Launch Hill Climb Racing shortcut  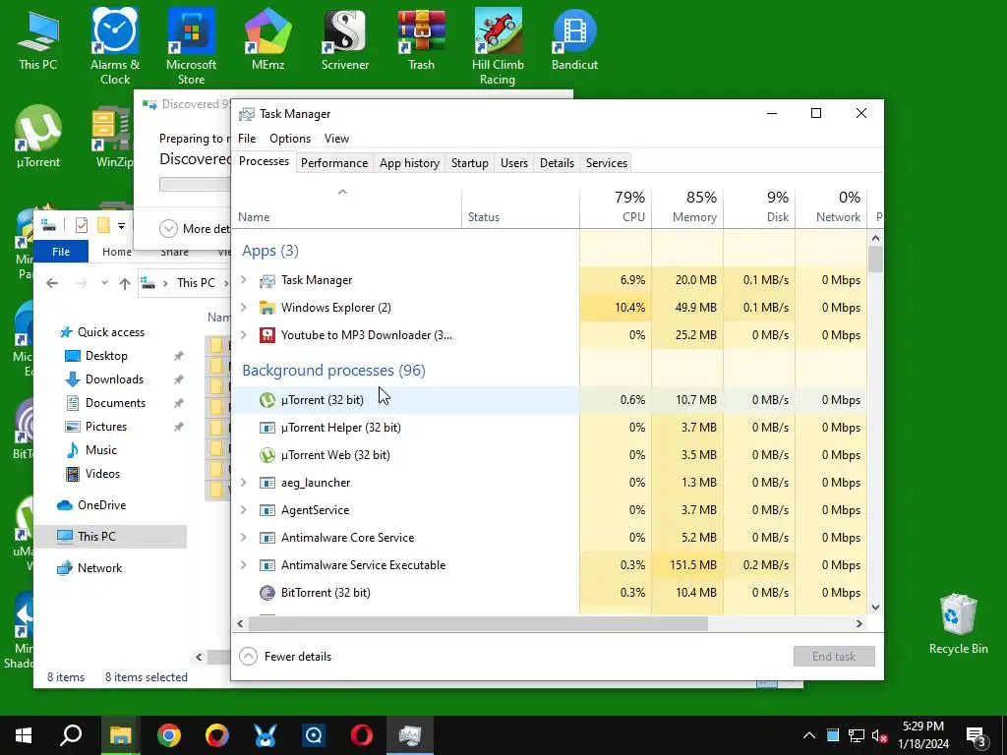[x=498, y=46]
